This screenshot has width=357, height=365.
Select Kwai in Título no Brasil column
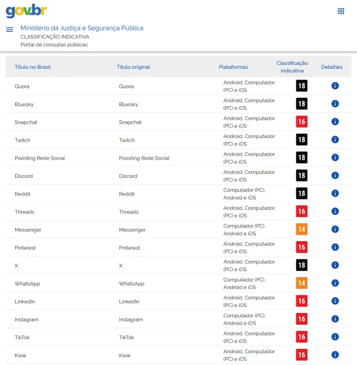(20, 355)
